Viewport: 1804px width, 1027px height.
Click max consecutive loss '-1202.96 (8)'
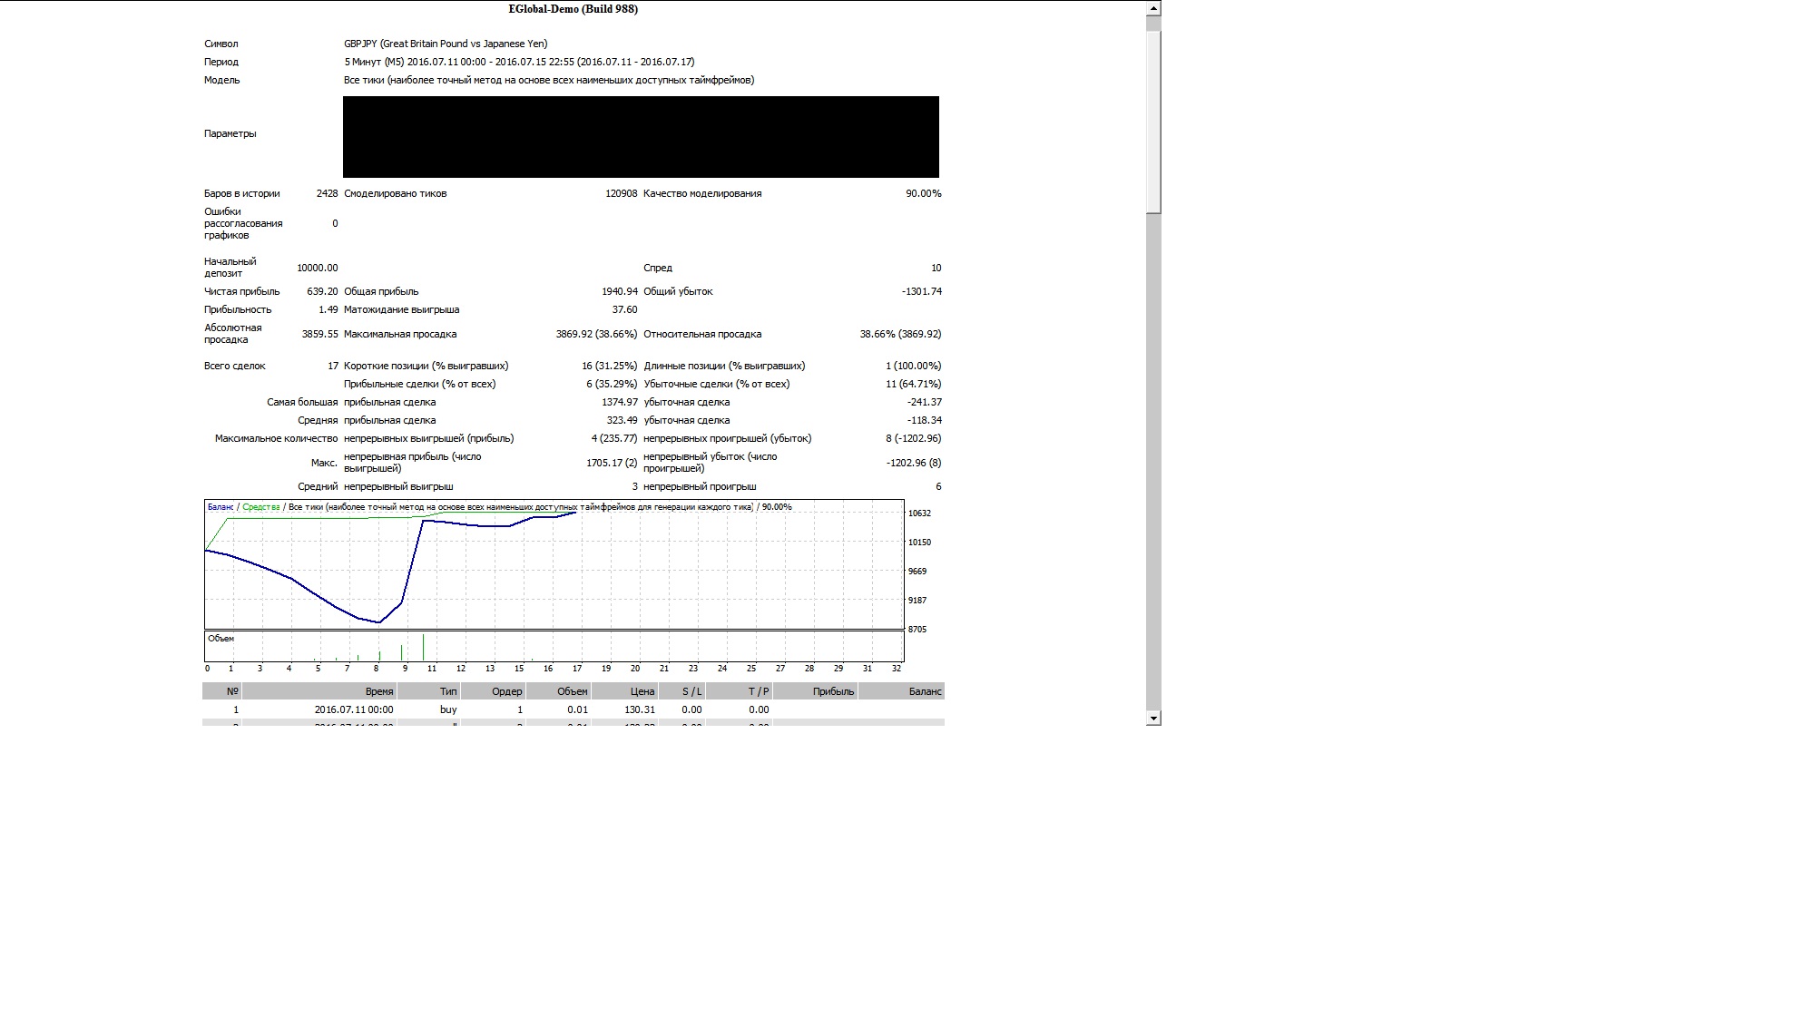click(x=914, y=463)
